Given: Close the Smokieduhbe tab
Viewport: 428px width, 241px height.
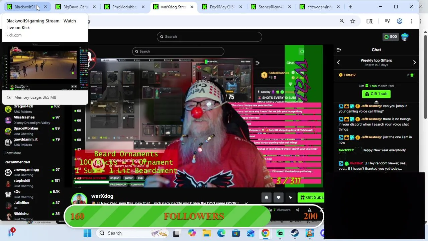Looking at the screenshot, I should [143, 7].
